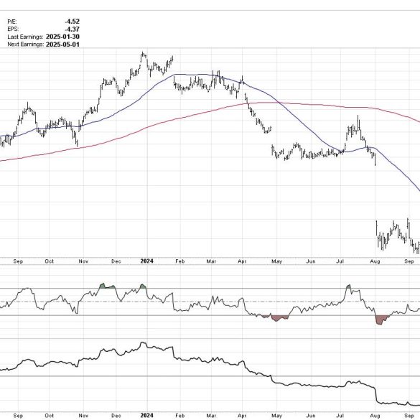Click the P/E value -4.52
Screen dimensions: 420x420
(72, 22)
